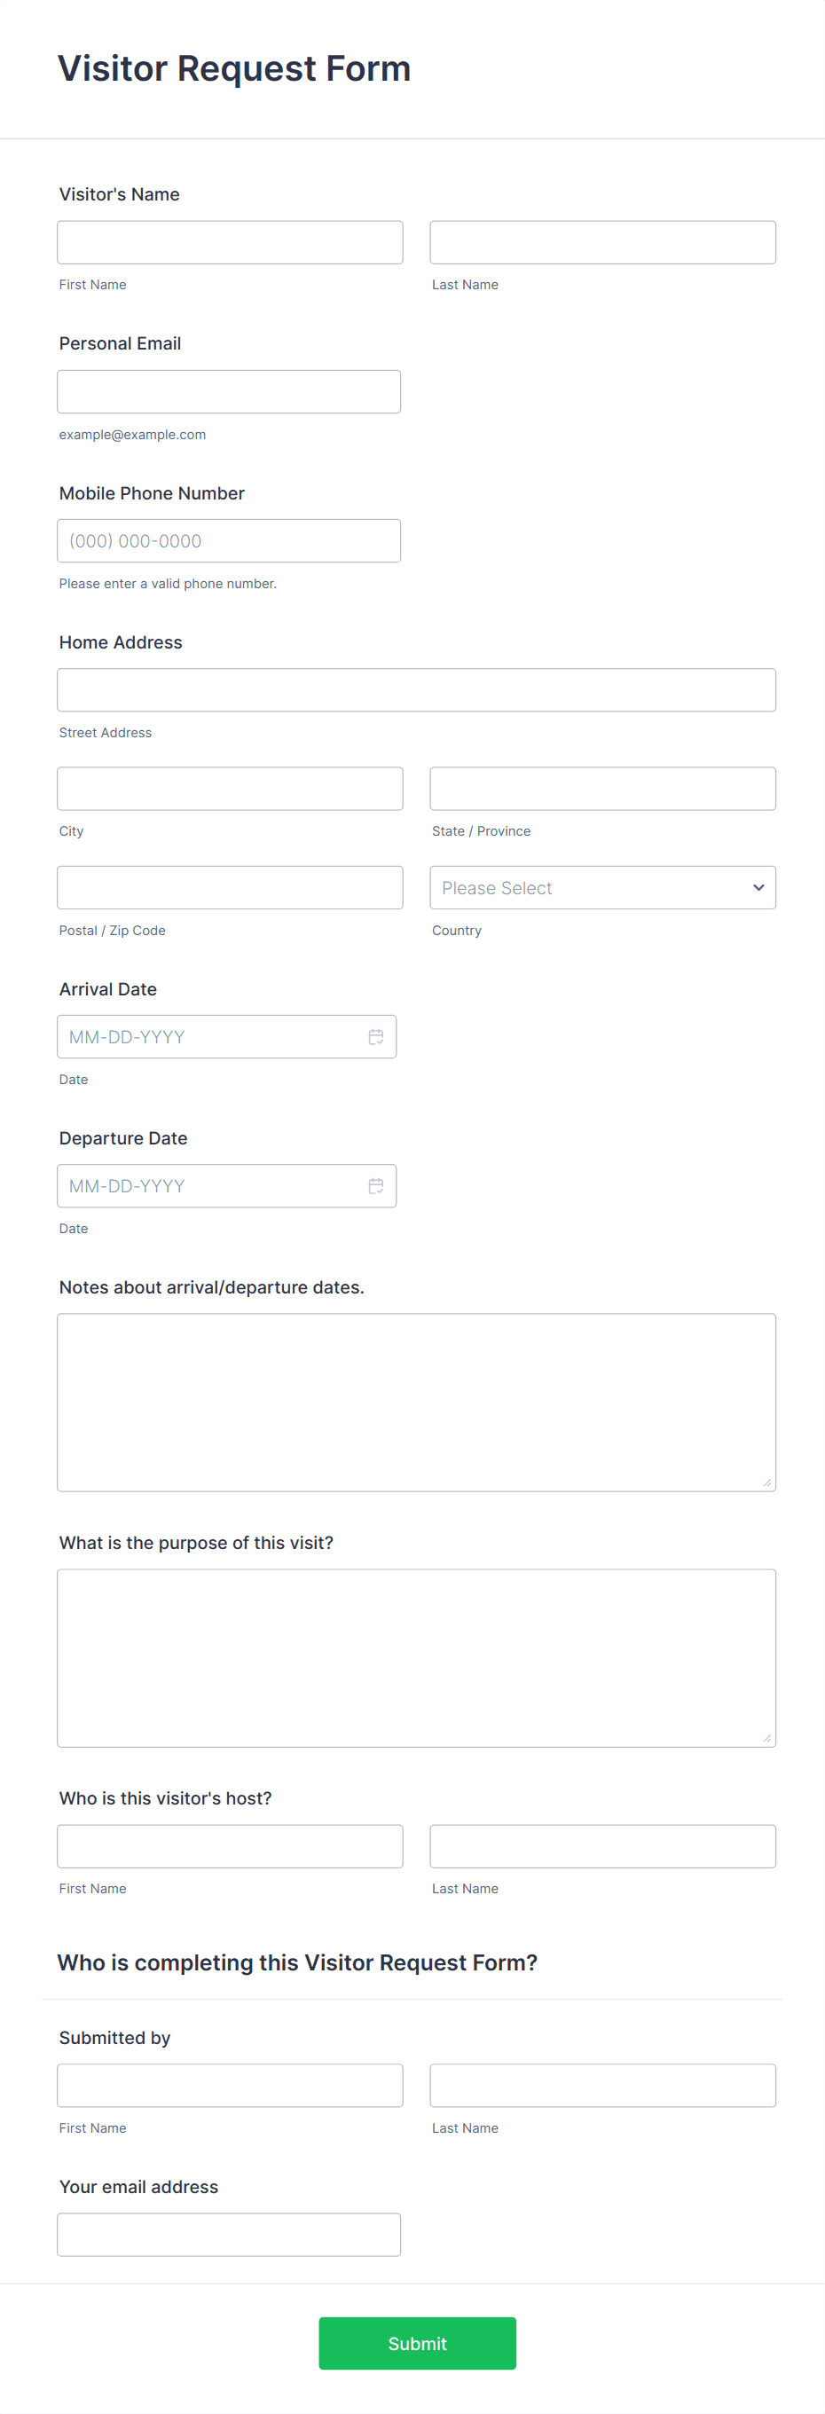Click the Submit button
Screen dimensions: 825x2414
pos(416,2343)
